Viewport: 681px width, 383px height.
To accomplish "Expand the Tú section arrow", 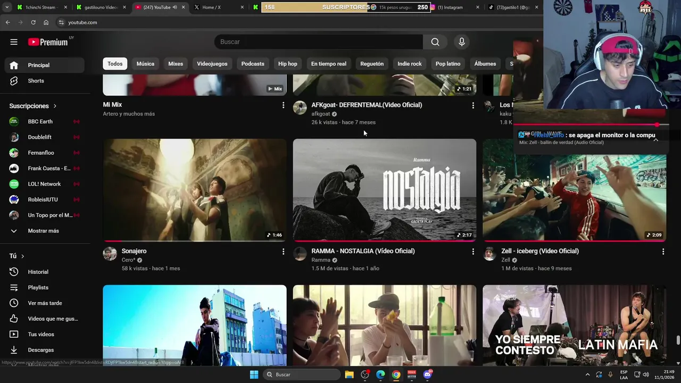I will click(22, 256).
